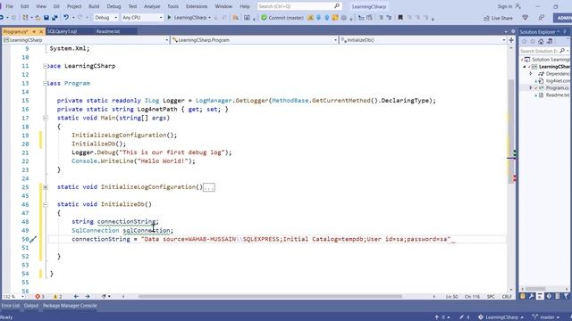The width and height of the screenshot is (572, 321).
Task: Click the yellow warning count indicator
Action: coord(57,297)
